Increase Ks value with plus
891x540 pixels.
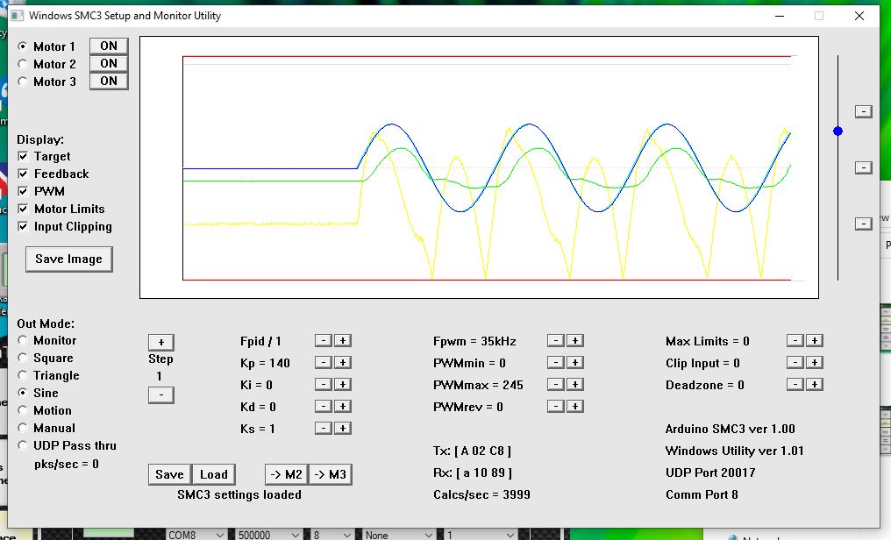[x=343, y=428]
